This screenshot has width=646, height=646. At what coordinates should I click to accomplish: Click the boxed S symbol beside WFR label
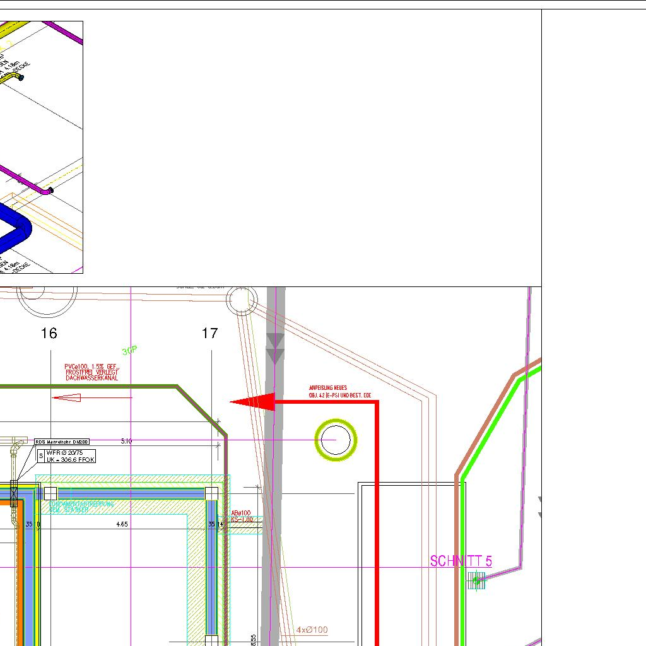point(42,455)
